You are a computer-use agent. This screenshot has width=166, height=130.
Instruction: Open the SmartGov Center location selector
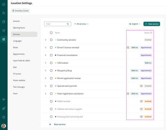pyautogui.click(x=21, y=11)
